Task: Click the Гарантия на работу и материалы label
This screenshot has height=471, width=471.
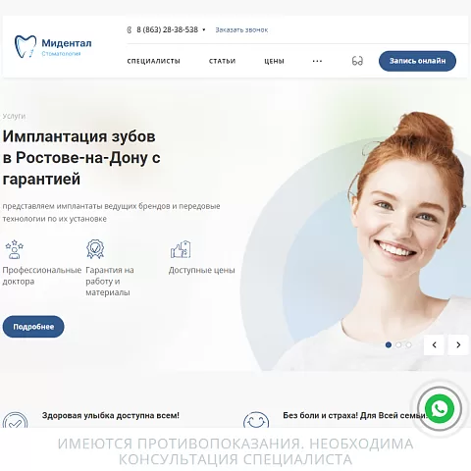Action: [110, 282]
